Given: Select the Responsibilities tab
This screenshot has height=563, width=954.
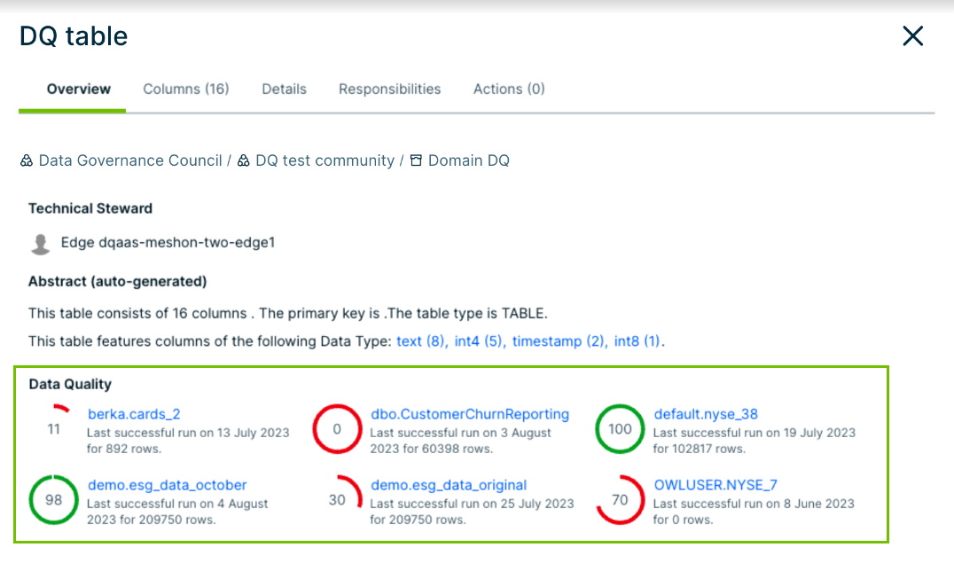Looking at the screenshot, I should [389, 89].
